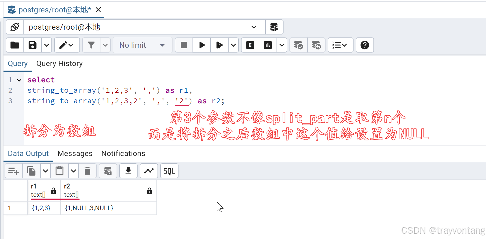The image size is (486, 239).
Task: Open file with the folder icon
Action: coord(15,45)
